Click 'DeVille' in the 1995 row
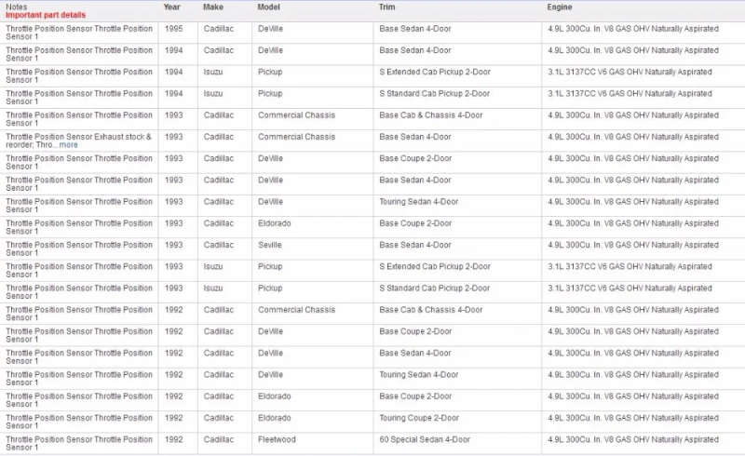745x456 pixels. pyautogui.click(x=270, y=29)
